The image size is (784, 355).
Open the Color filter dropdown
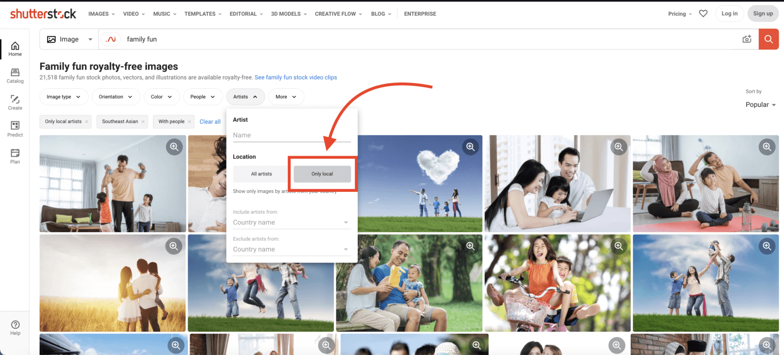(x=162, y=97)
